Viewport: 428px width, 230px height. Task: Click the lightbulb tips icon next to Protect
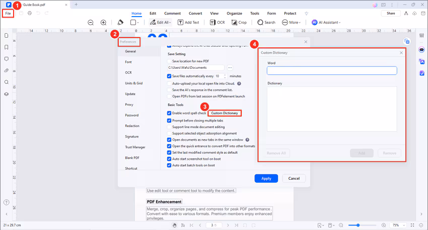(306, 14)
